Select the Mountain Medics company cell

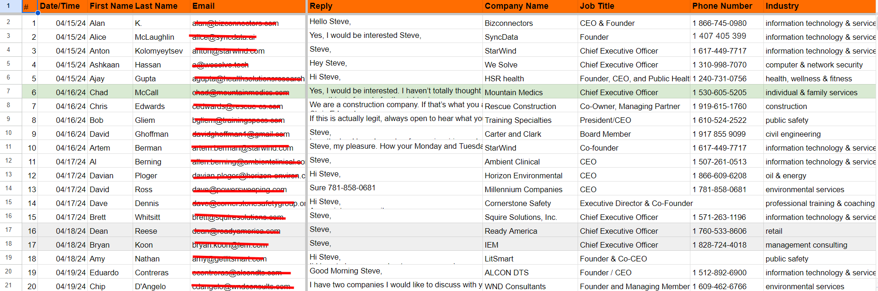[530, 92]
